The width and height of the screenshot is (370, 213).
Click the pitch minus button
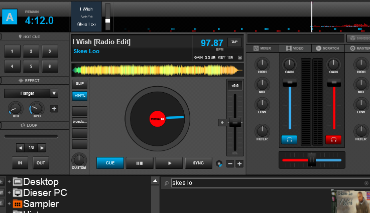click(x=230, y=163)
